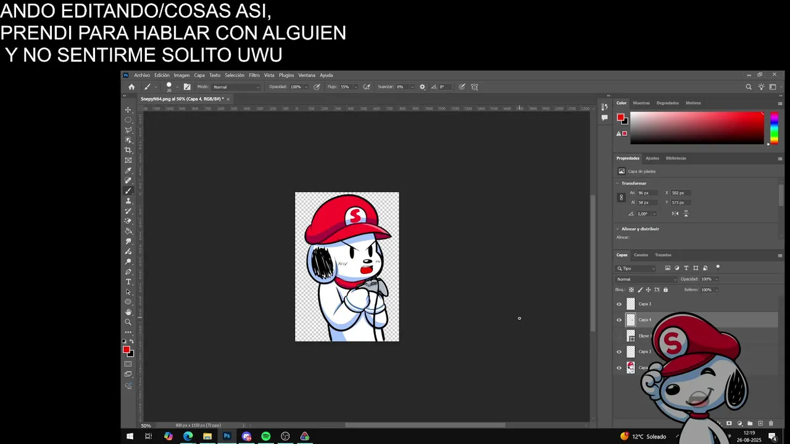The height and width of the screenshot is (444, 790).
Task: Open the brush preset picker arrow
Action: [177, 87]
